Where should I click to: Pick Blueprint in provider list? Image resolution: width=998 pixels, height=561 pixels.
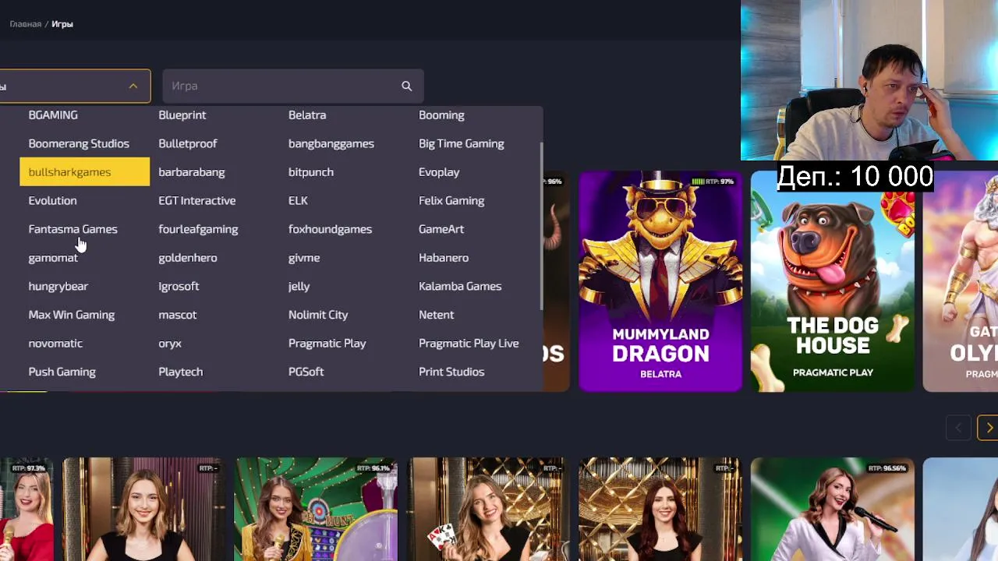(x=182, y=115)
